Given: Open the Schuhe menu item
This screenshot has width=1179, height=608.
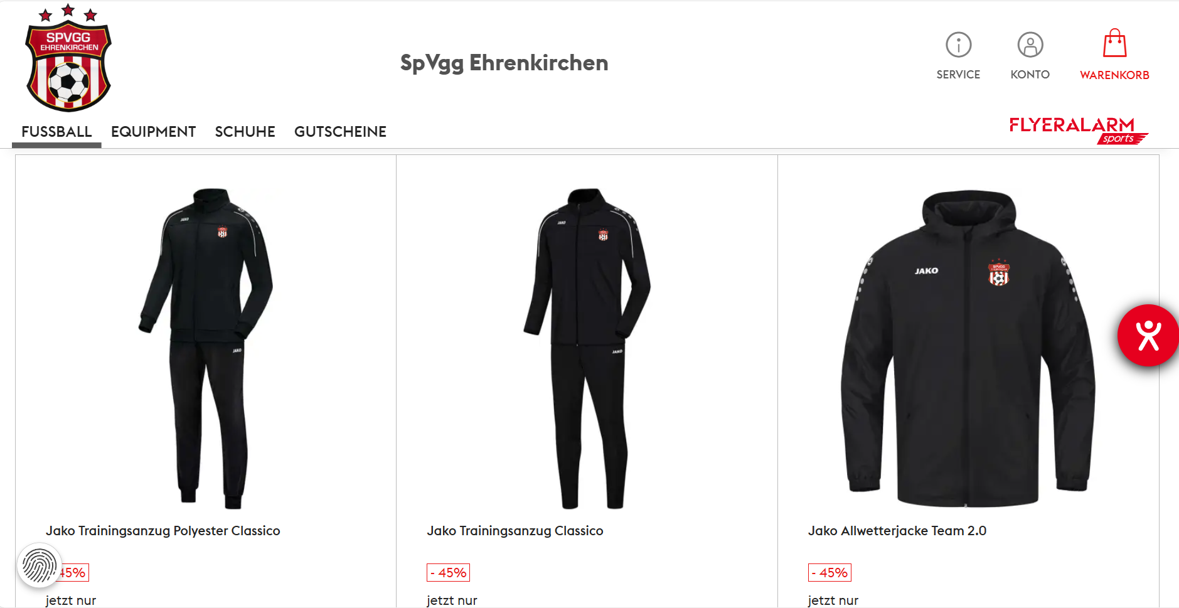Looking at the screenshot, I should pos(245,132).
